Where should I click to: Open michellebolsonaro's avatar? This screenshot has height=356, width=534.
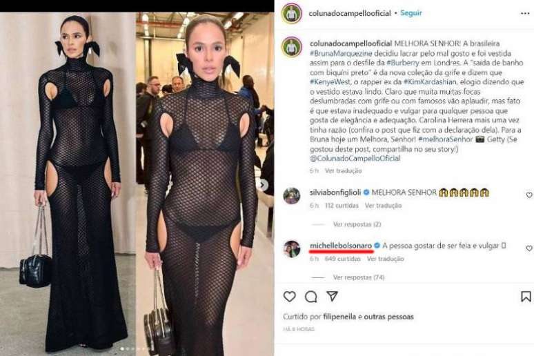point(292,249)
